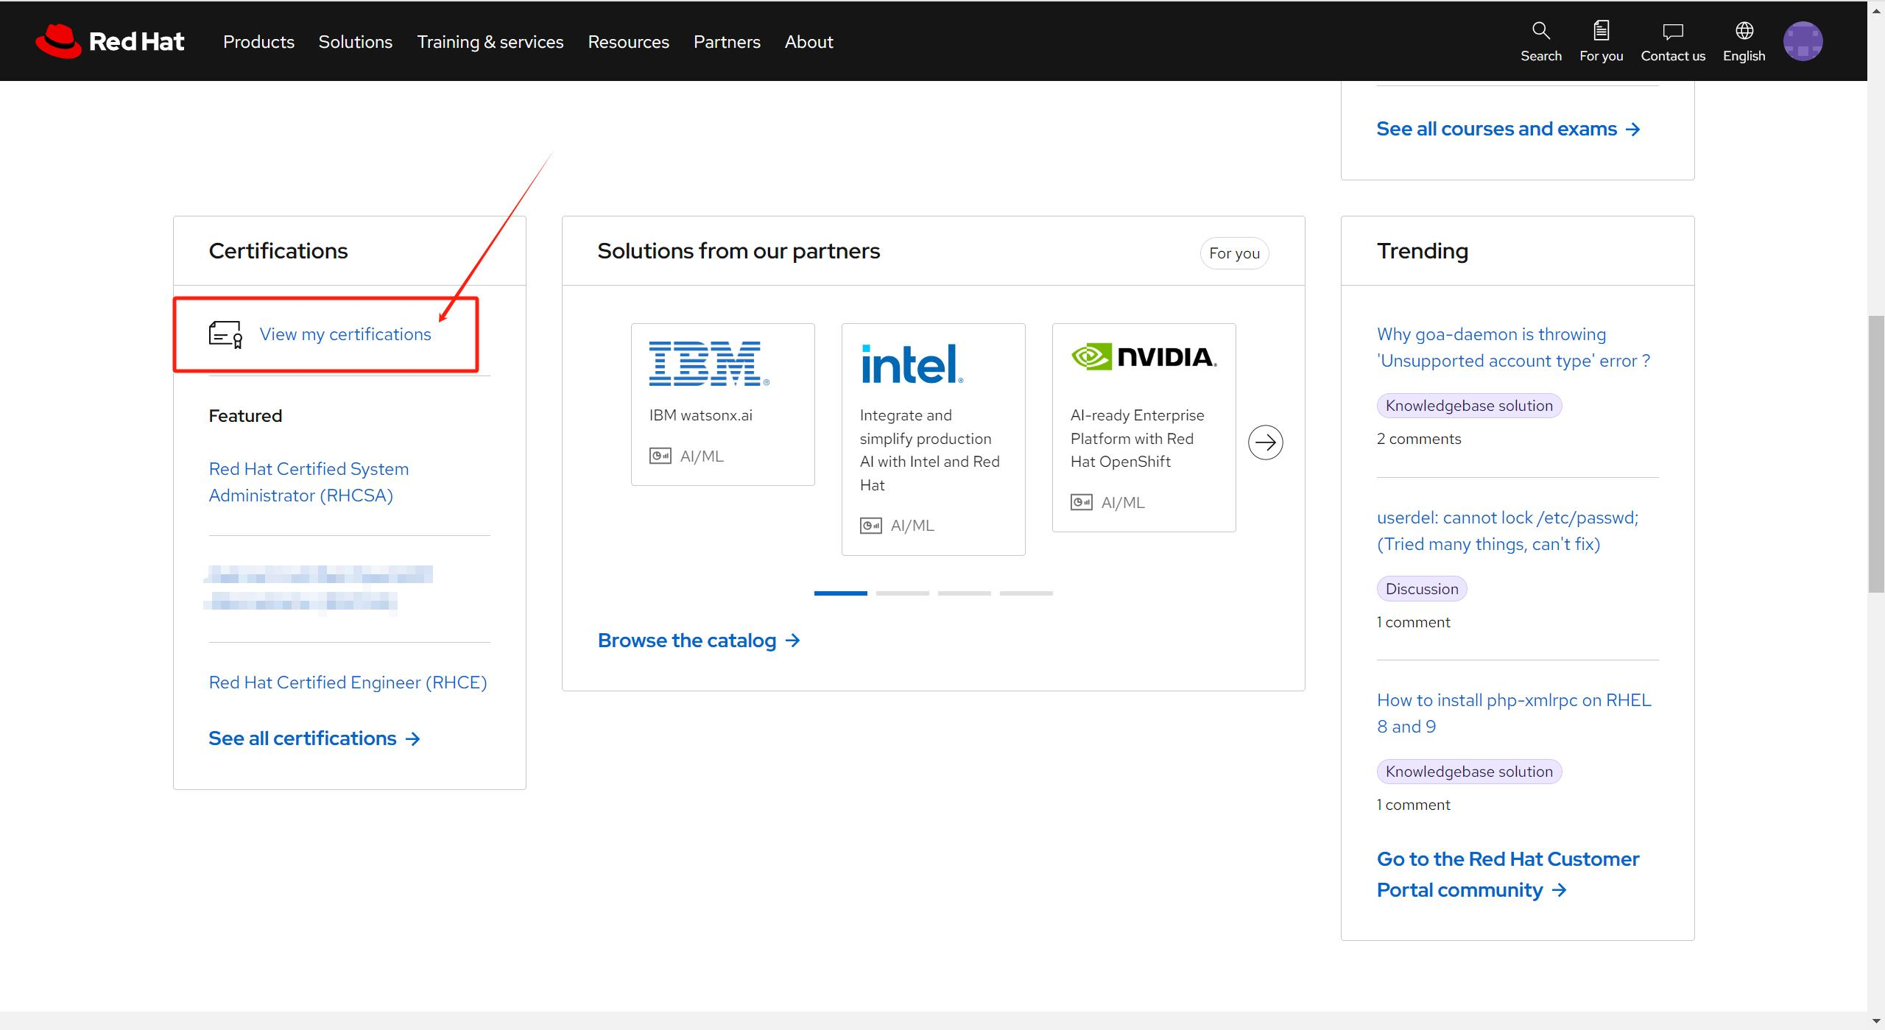Click AI/ML tag icon on Intel card

coord(870,526)
